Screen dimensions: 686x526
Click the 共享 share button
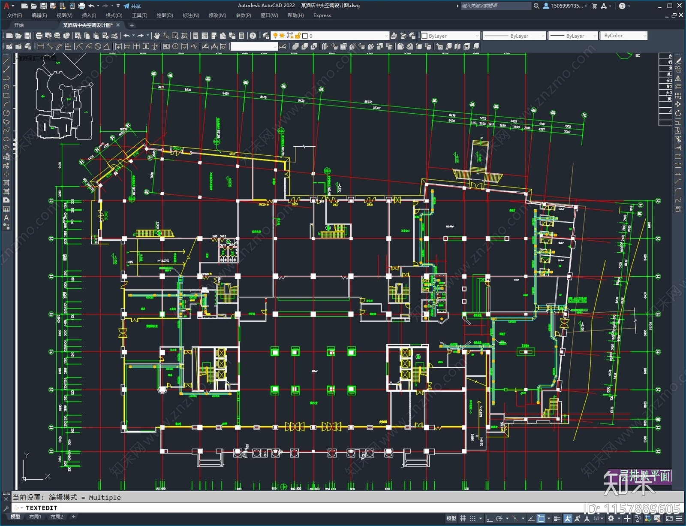point(132,6)
